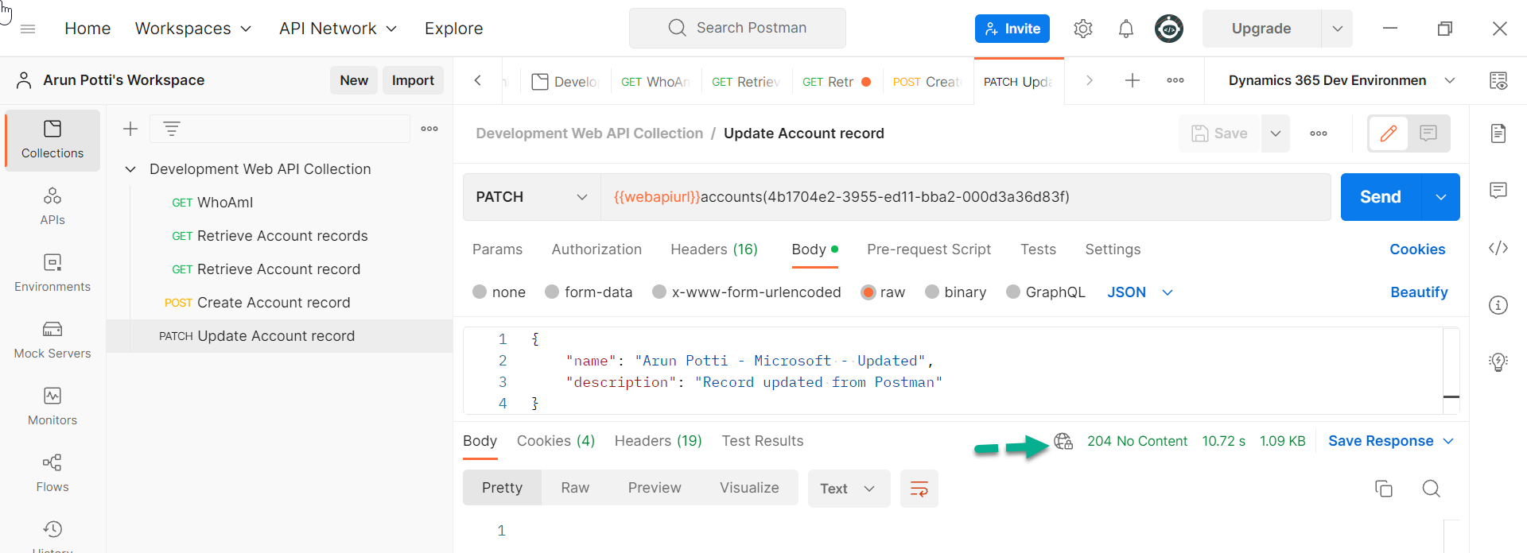Open PATCH method dropdown
The image size is (1527, 553).
click(x=531, y=197)
